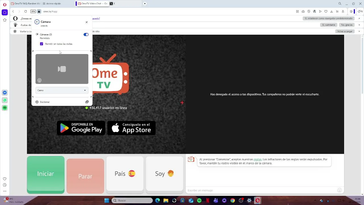The image size is (364, 205).
Task: Open Easy Setup sliders icon
Action: (x=337, y=11)
